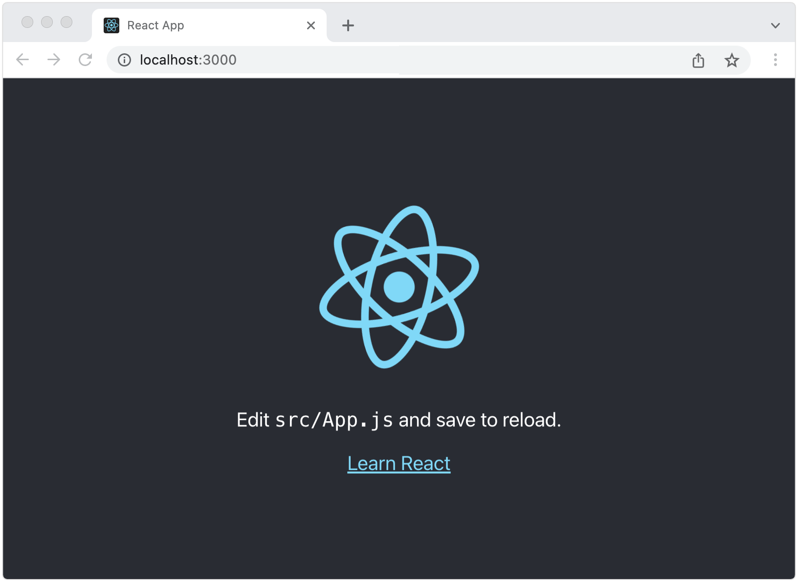Click the red window close button
Viewport: 798px width, 582px height.
pos(27,22)
